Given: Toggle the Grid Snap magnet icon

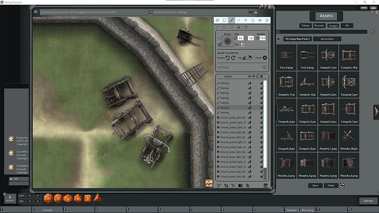Looking at the screenshot, I should [264, 67].
